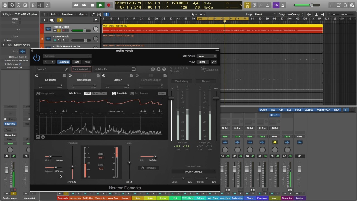Toggle the yellow Cycle mode button

pos(247,5)
